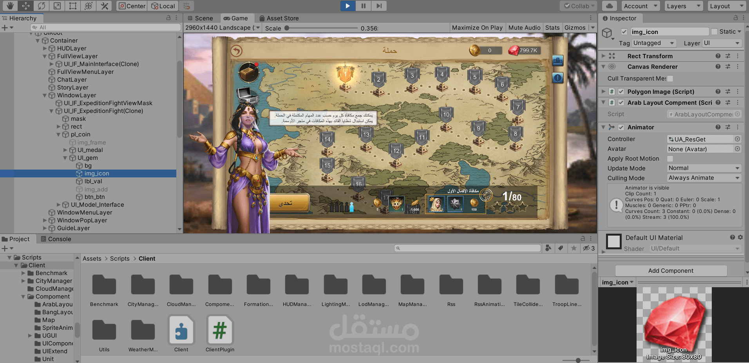Screen dimensions: 749x363
Task: Open Animator component help icon
Action: click(718, 127)
